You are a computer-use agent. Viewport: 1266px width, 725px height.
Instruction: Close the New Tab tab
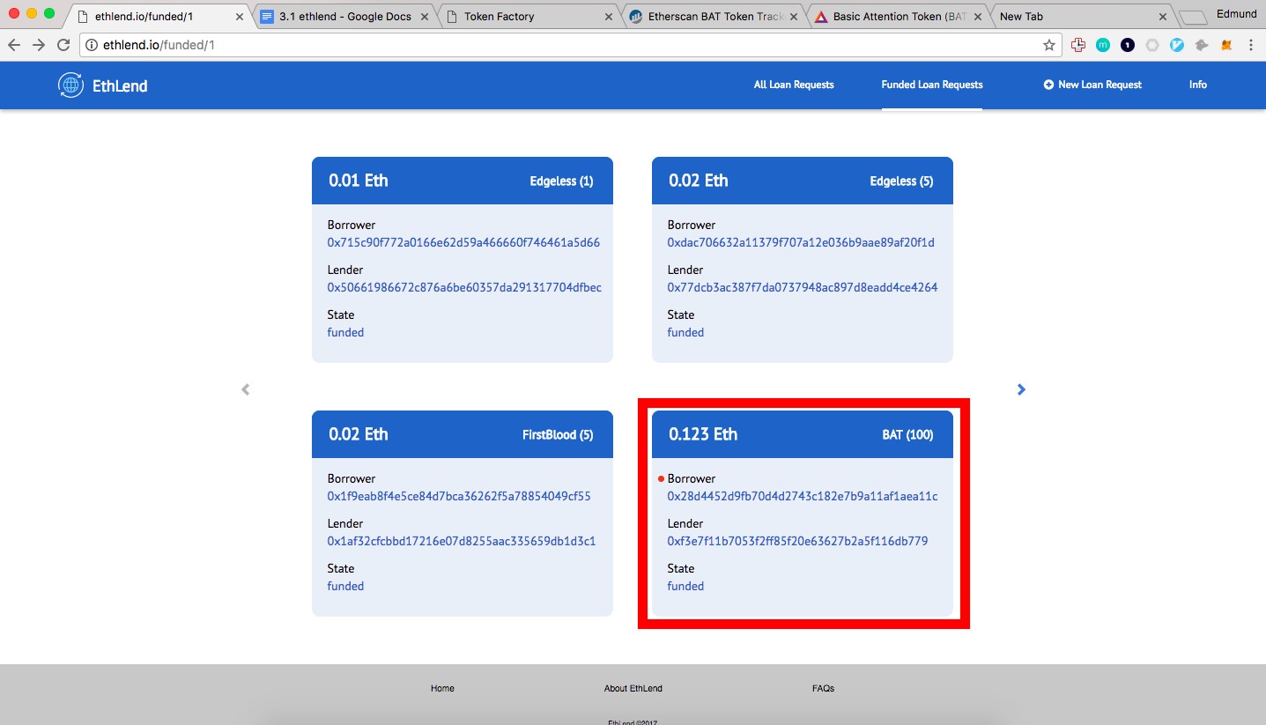[1163, 17]
